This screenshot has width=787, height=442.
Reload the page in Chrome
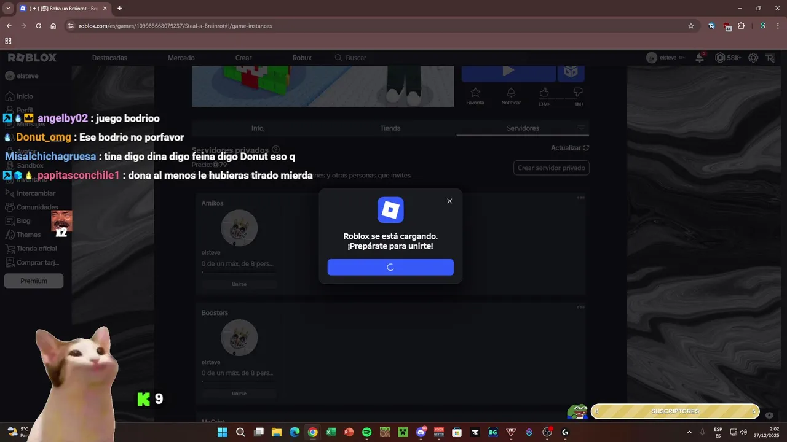[x=38, y=26]
